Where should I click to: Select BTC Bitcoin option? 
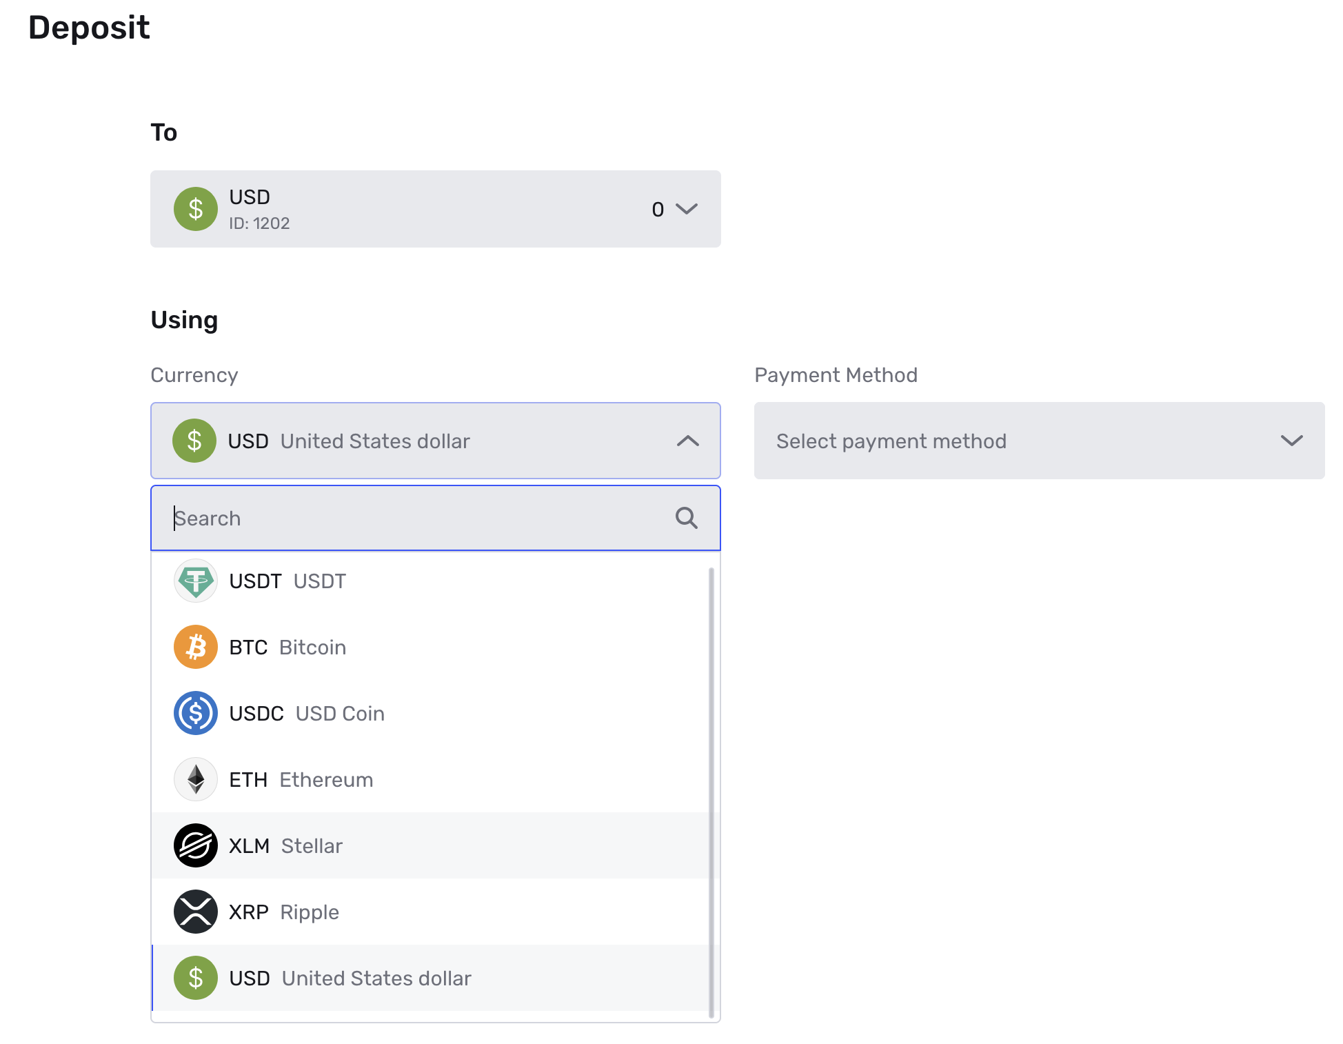(x=287, y=648)
